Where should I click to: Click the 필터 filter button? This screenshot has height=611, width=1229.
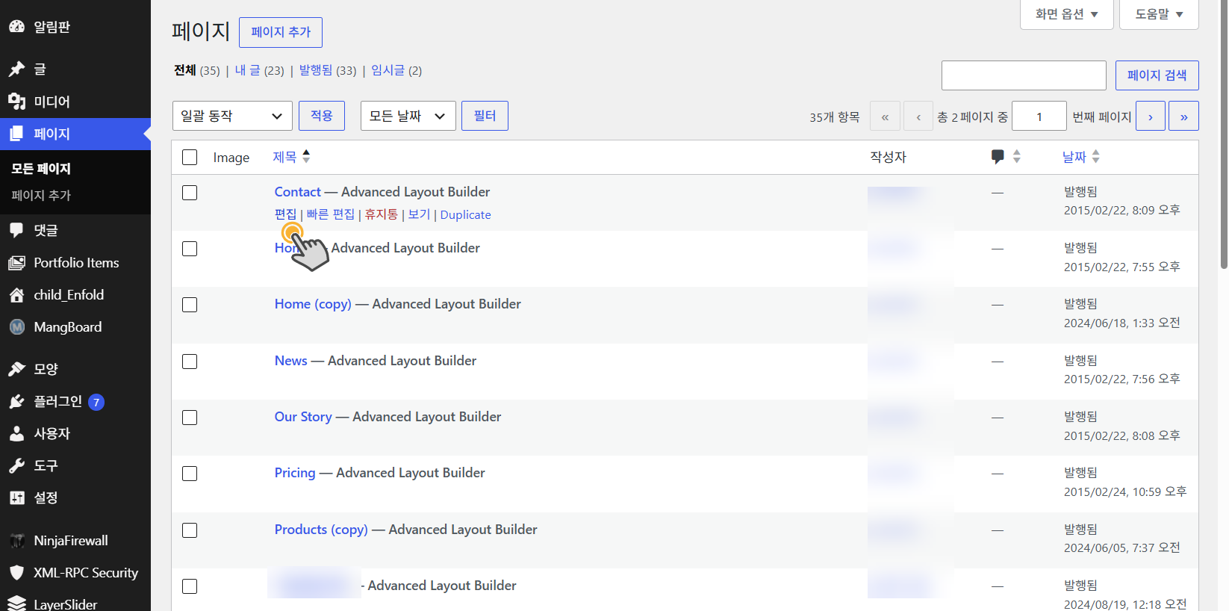point(485,116)
